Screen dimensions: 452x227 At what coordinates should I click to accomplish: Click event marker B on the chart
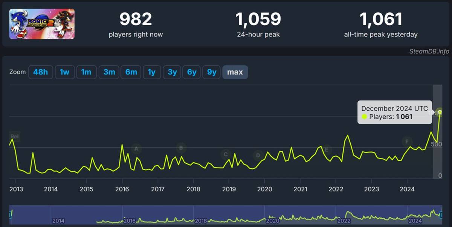point(181,148)
